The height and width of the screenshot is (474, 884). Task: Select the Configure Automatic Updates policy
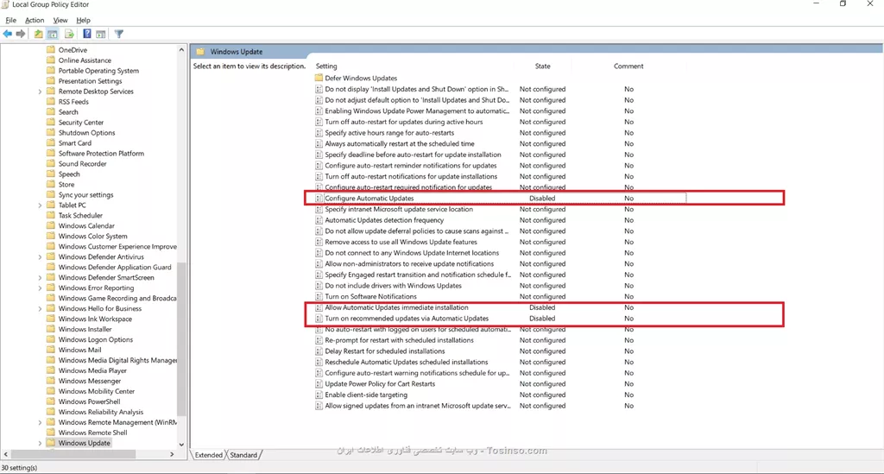(x=369, y=199)
